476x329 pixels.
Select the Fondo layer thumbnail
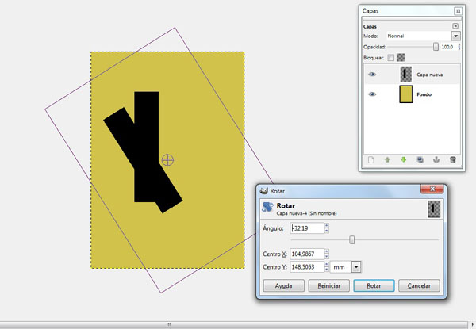406,95
